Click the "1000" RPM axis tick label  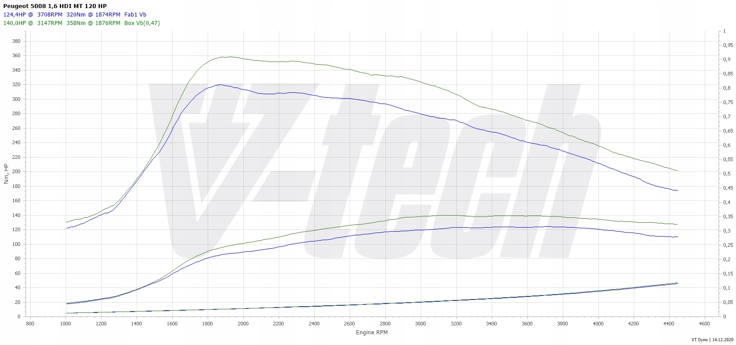[x=66, y=323]
